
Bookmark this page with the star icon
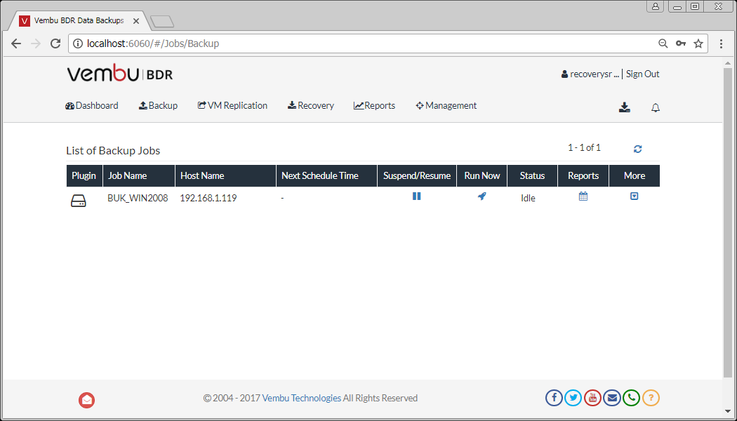click(x=698, y=44)
